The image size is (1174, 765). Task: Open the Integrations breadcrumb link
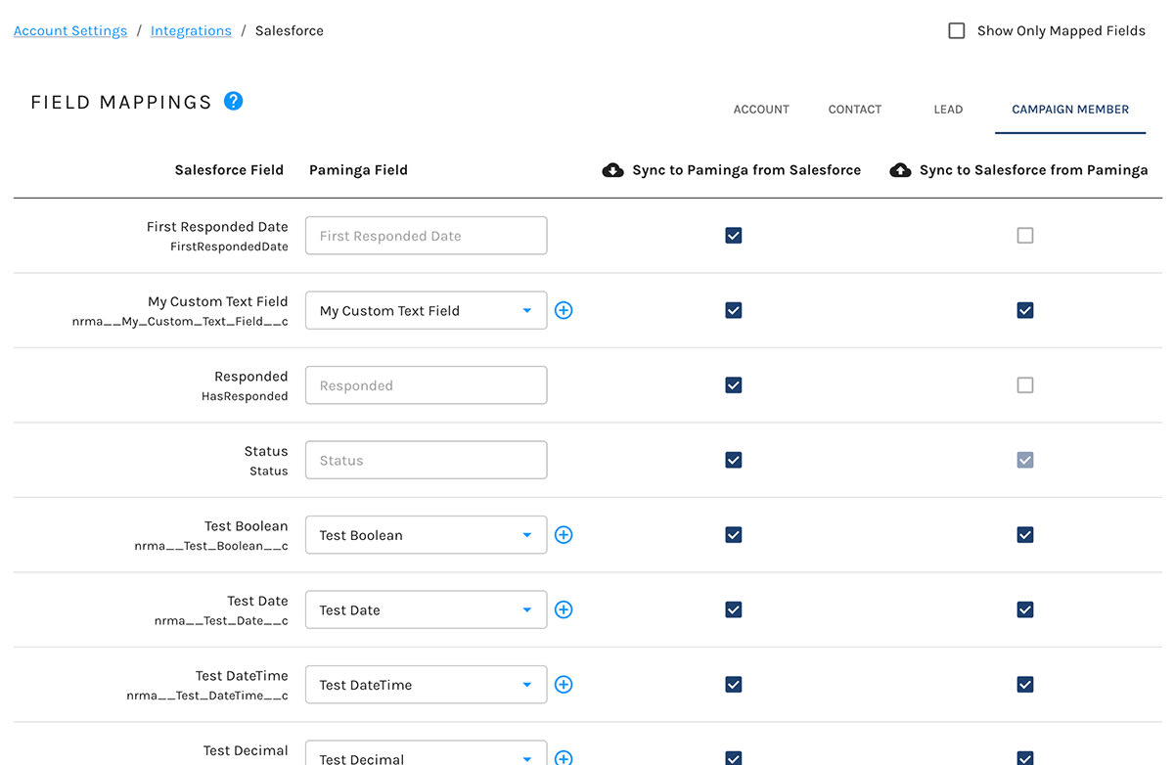point(191,30)
